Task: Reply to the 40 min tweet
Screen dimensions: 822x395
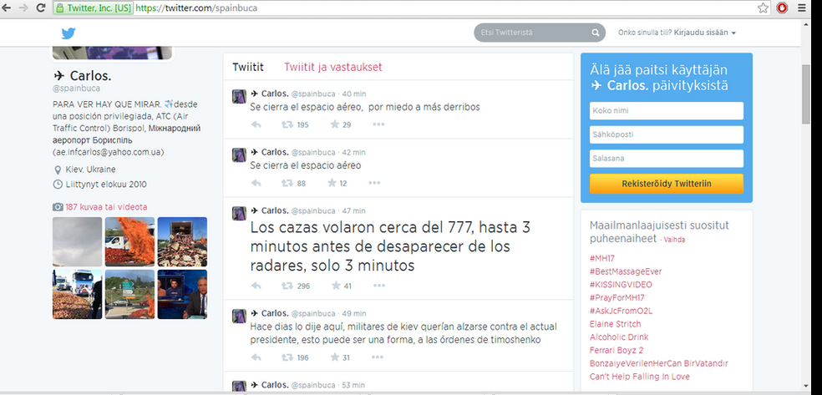Action: (256, 124)
